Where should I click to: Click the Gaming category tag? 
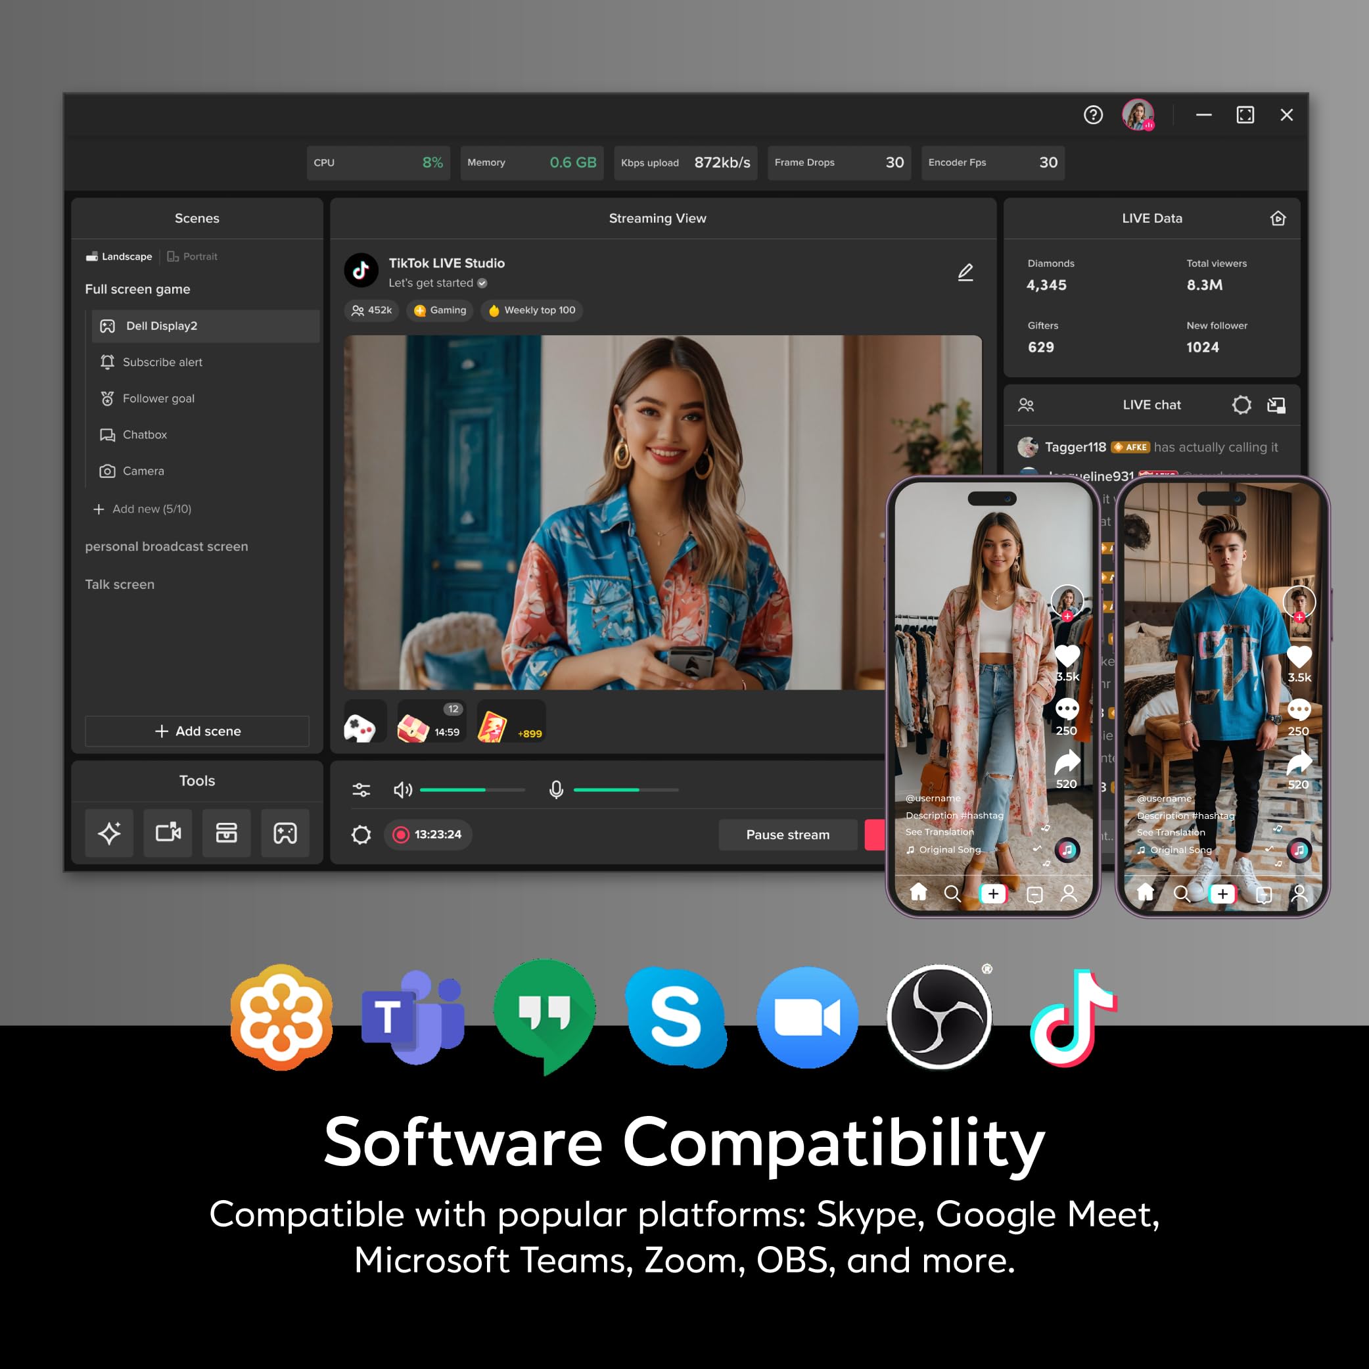coord(440,310)
